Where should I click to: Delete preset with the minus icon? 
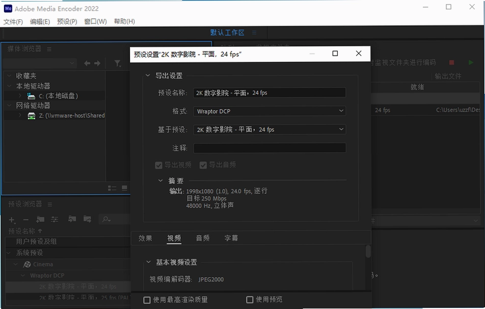[x=26, y=220]
